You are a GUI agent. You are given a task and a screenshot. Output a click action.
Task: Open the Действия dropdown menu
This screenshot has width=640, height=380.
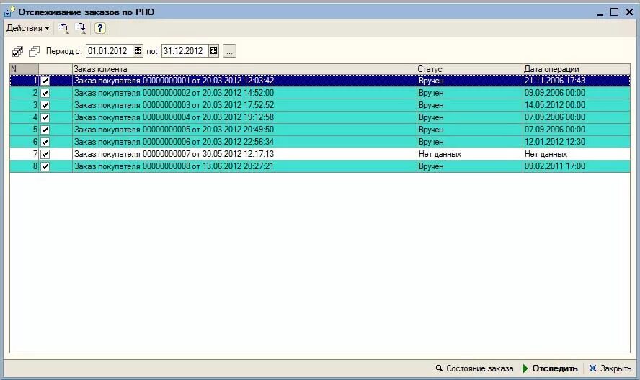tap(28, 28)
